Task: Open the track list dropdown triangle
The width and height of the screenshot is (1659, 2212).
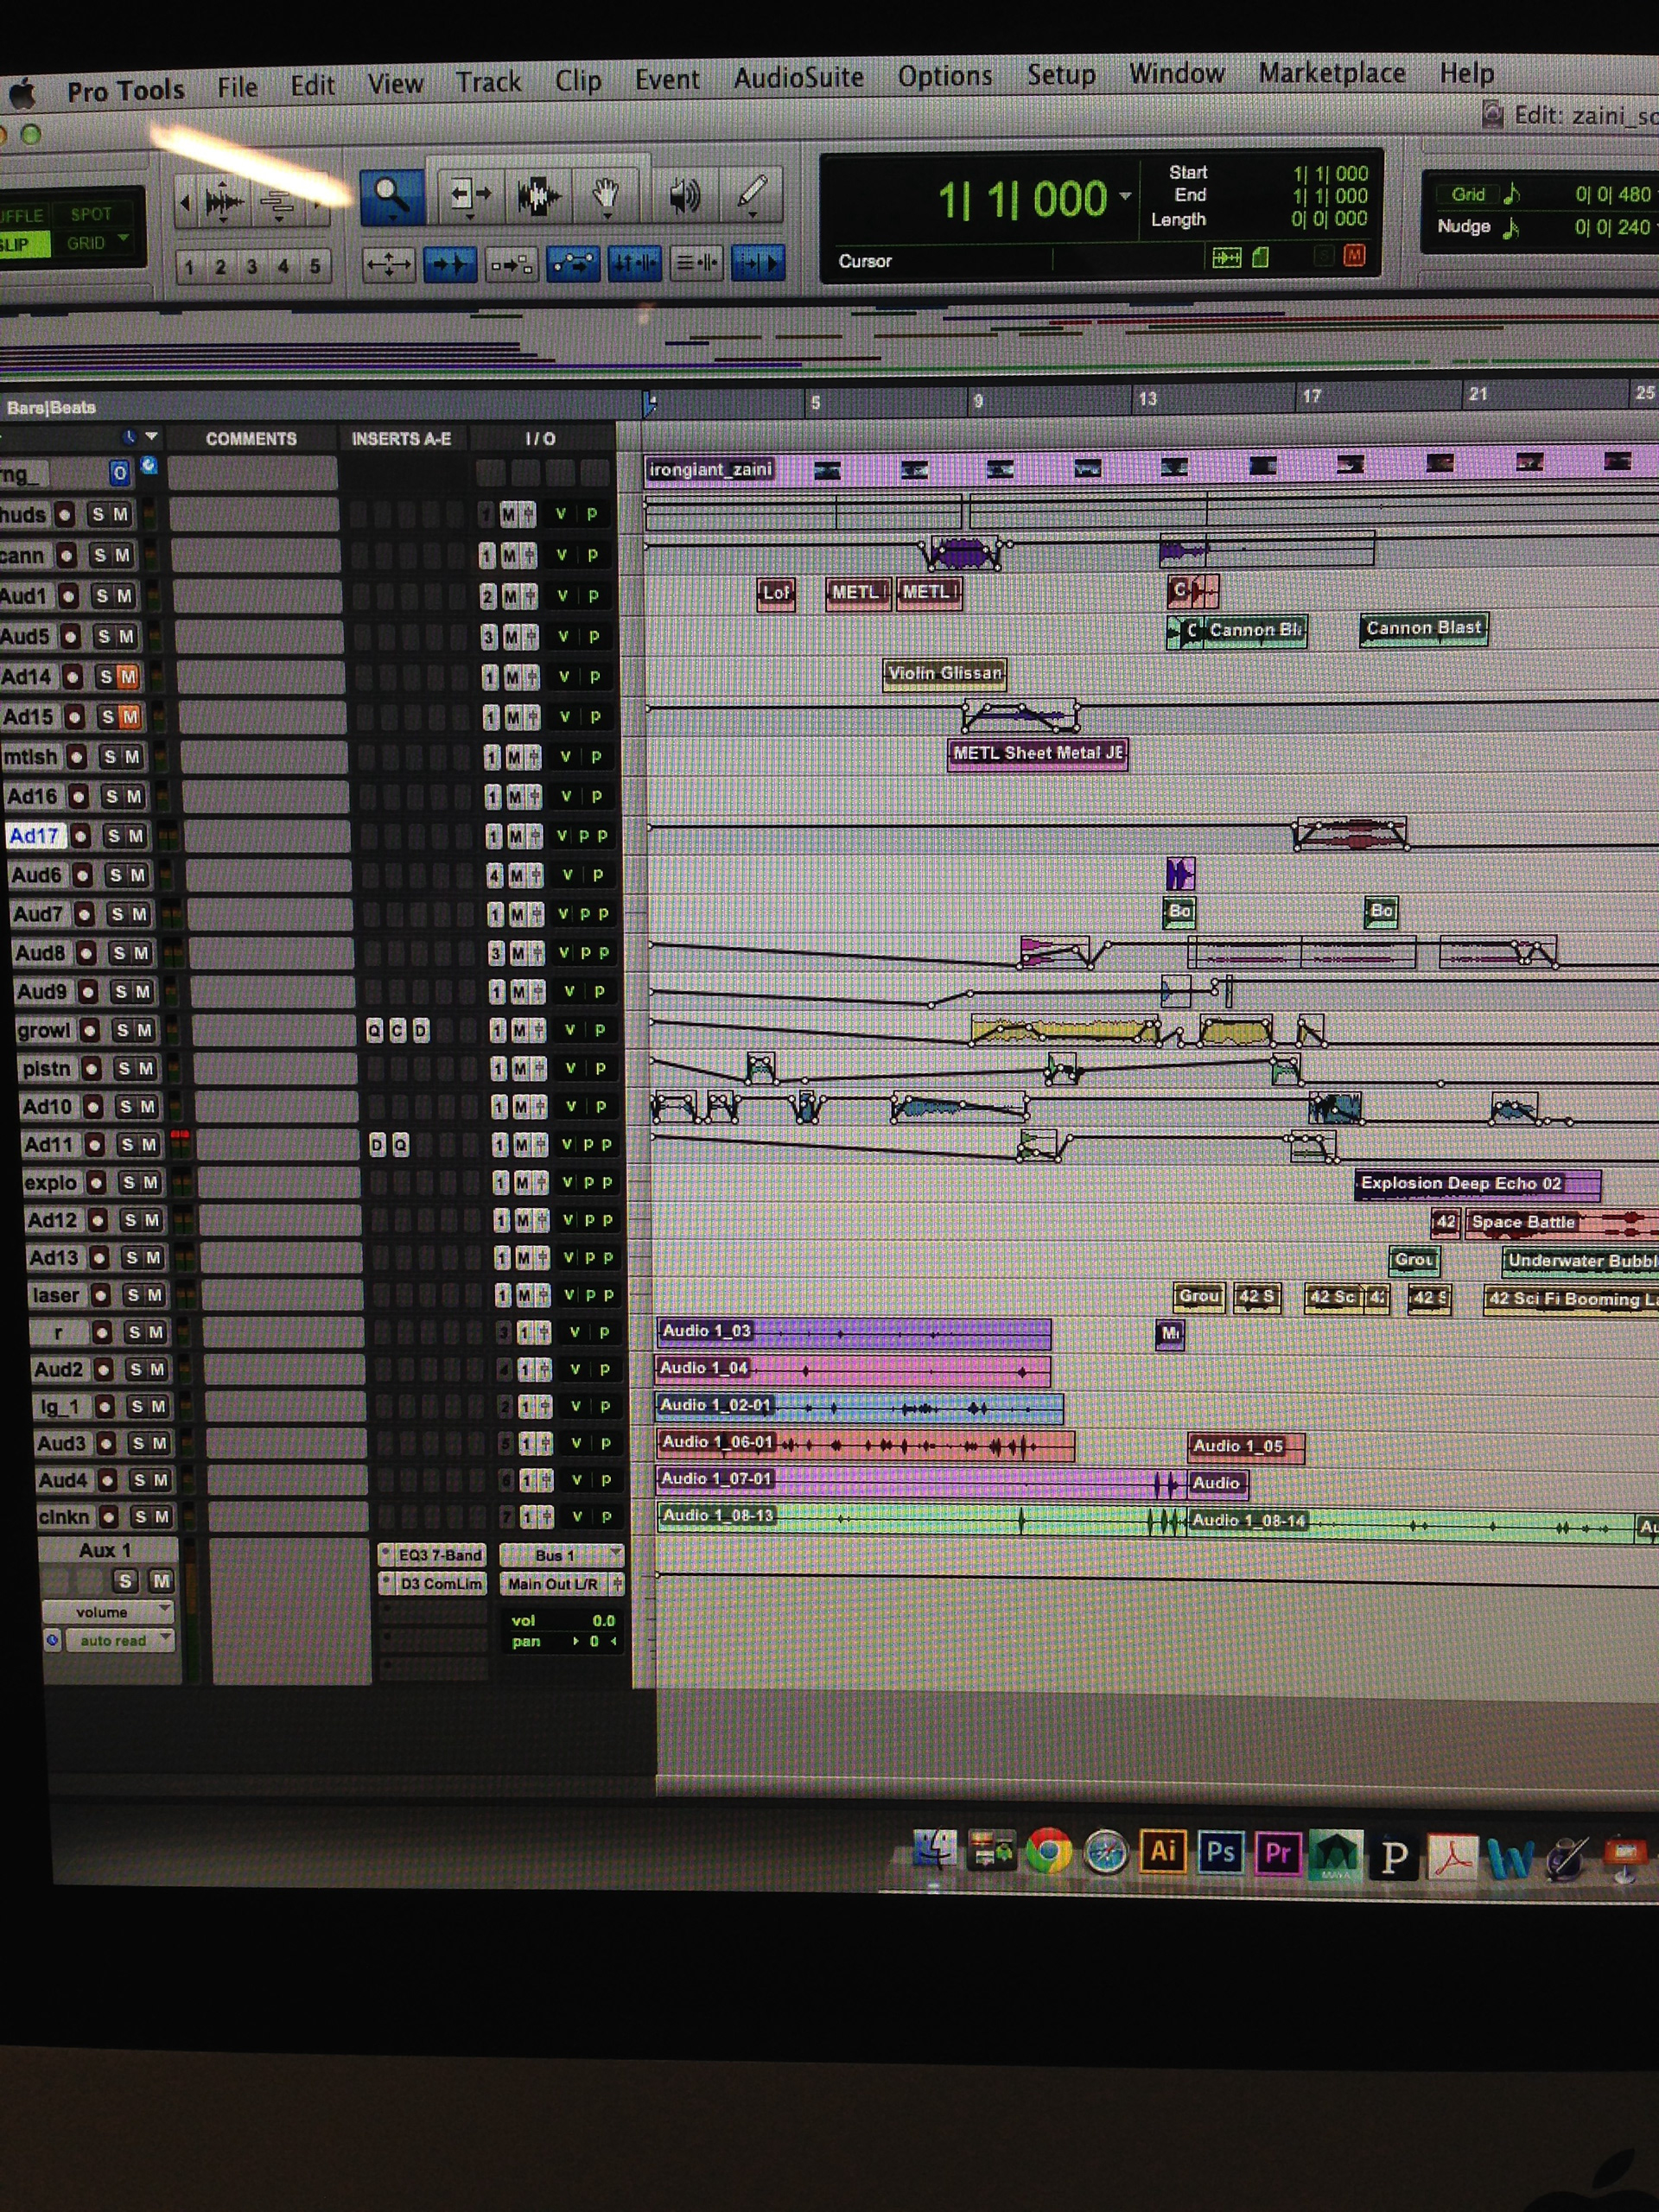Action: pos(151,437)
